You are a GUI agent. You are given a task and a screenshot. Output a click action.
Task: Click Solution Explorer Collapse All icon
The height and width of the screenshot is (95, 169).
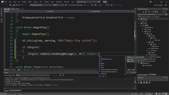pyautogui.click(x=155, y=12)
